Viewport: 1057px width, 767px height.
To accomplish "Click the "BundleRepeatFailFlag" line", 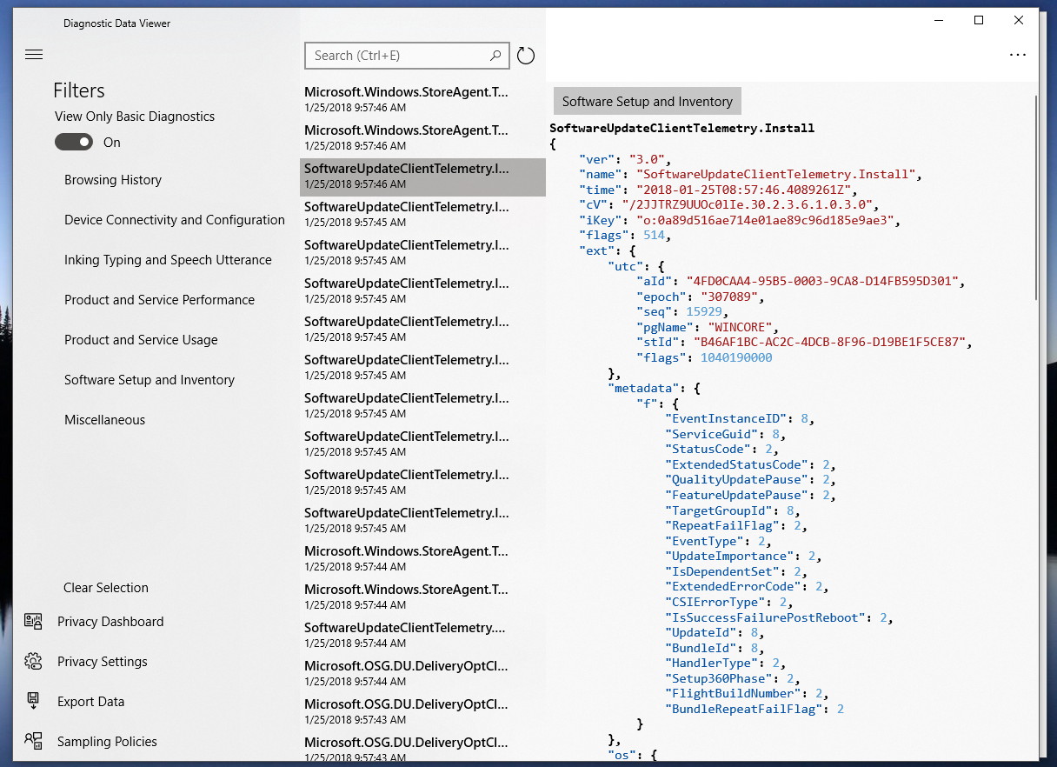I will (755, 709).
